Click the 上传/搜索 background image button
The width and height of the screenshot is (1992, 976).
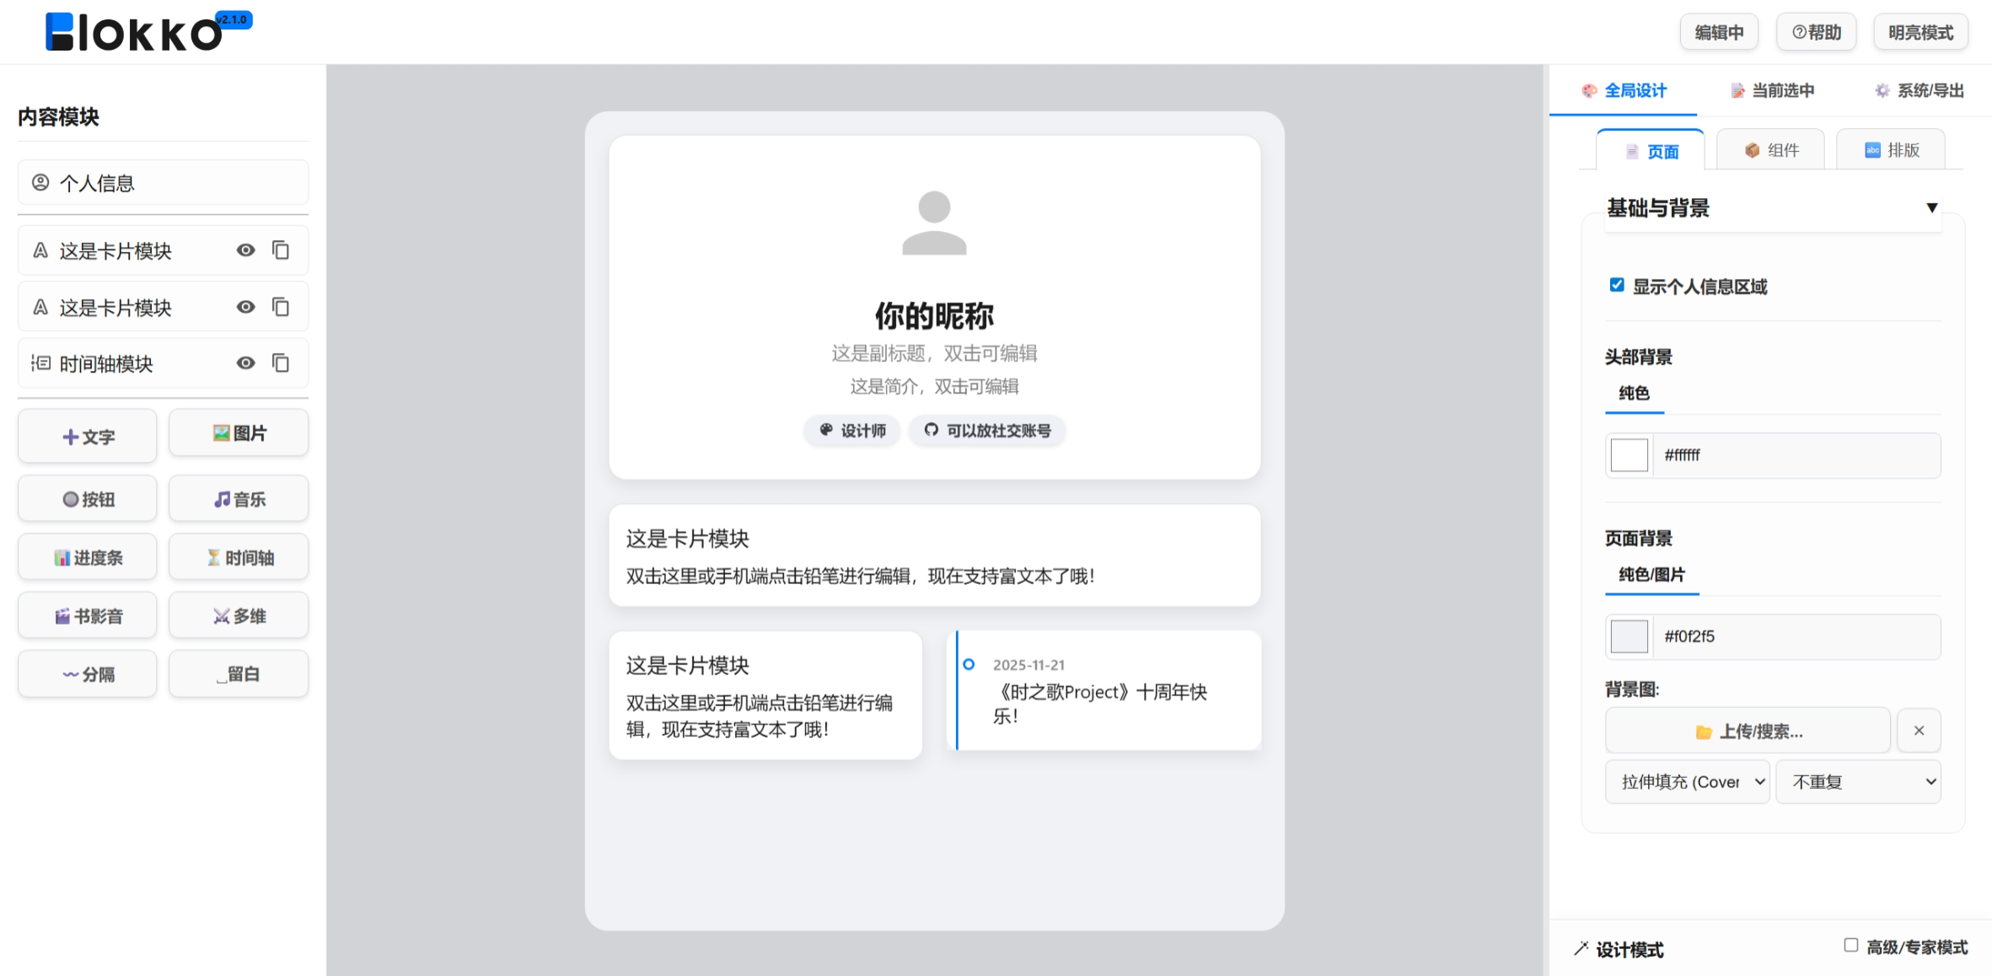click(1748, 731)
